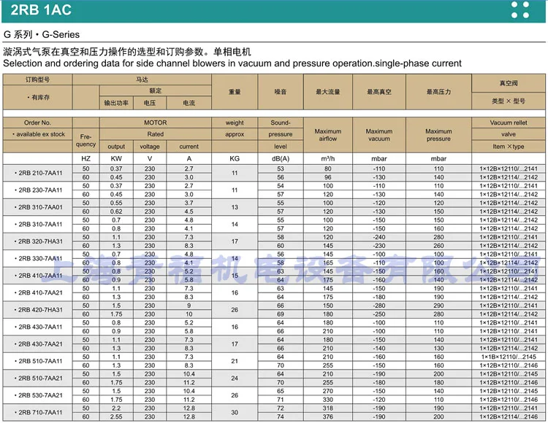Click the Chinese header "真空阀"
Viewport: 548px width, 423px height.
point(509,83)
